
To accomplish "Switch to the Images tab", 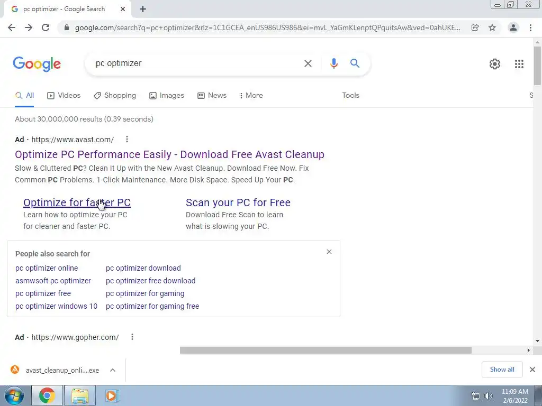I will pyautogui.click(x=167, y=96).
